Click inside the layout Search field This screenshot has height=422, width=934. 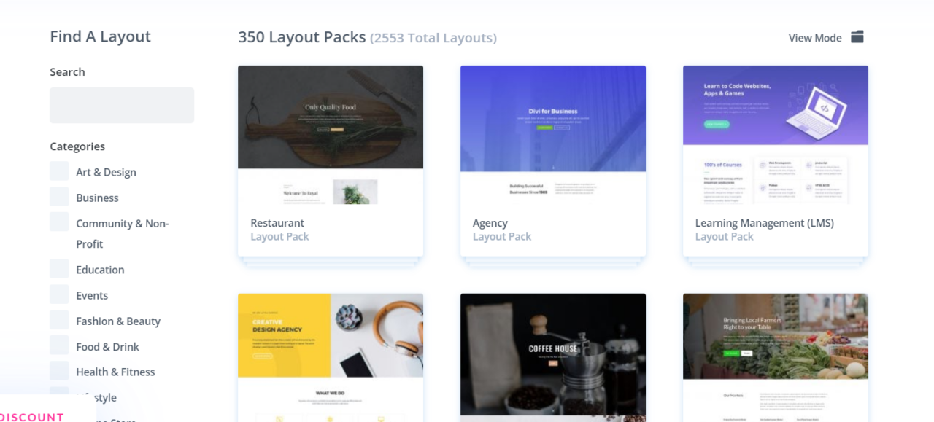tap(121, 105)
